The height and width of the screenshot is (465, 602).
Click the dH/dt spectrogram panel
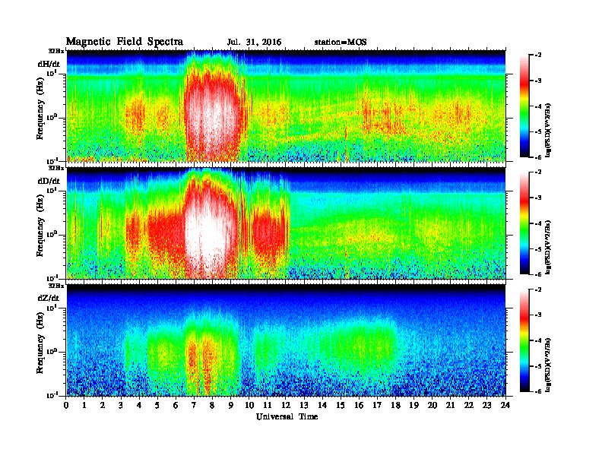pos(286,106)
